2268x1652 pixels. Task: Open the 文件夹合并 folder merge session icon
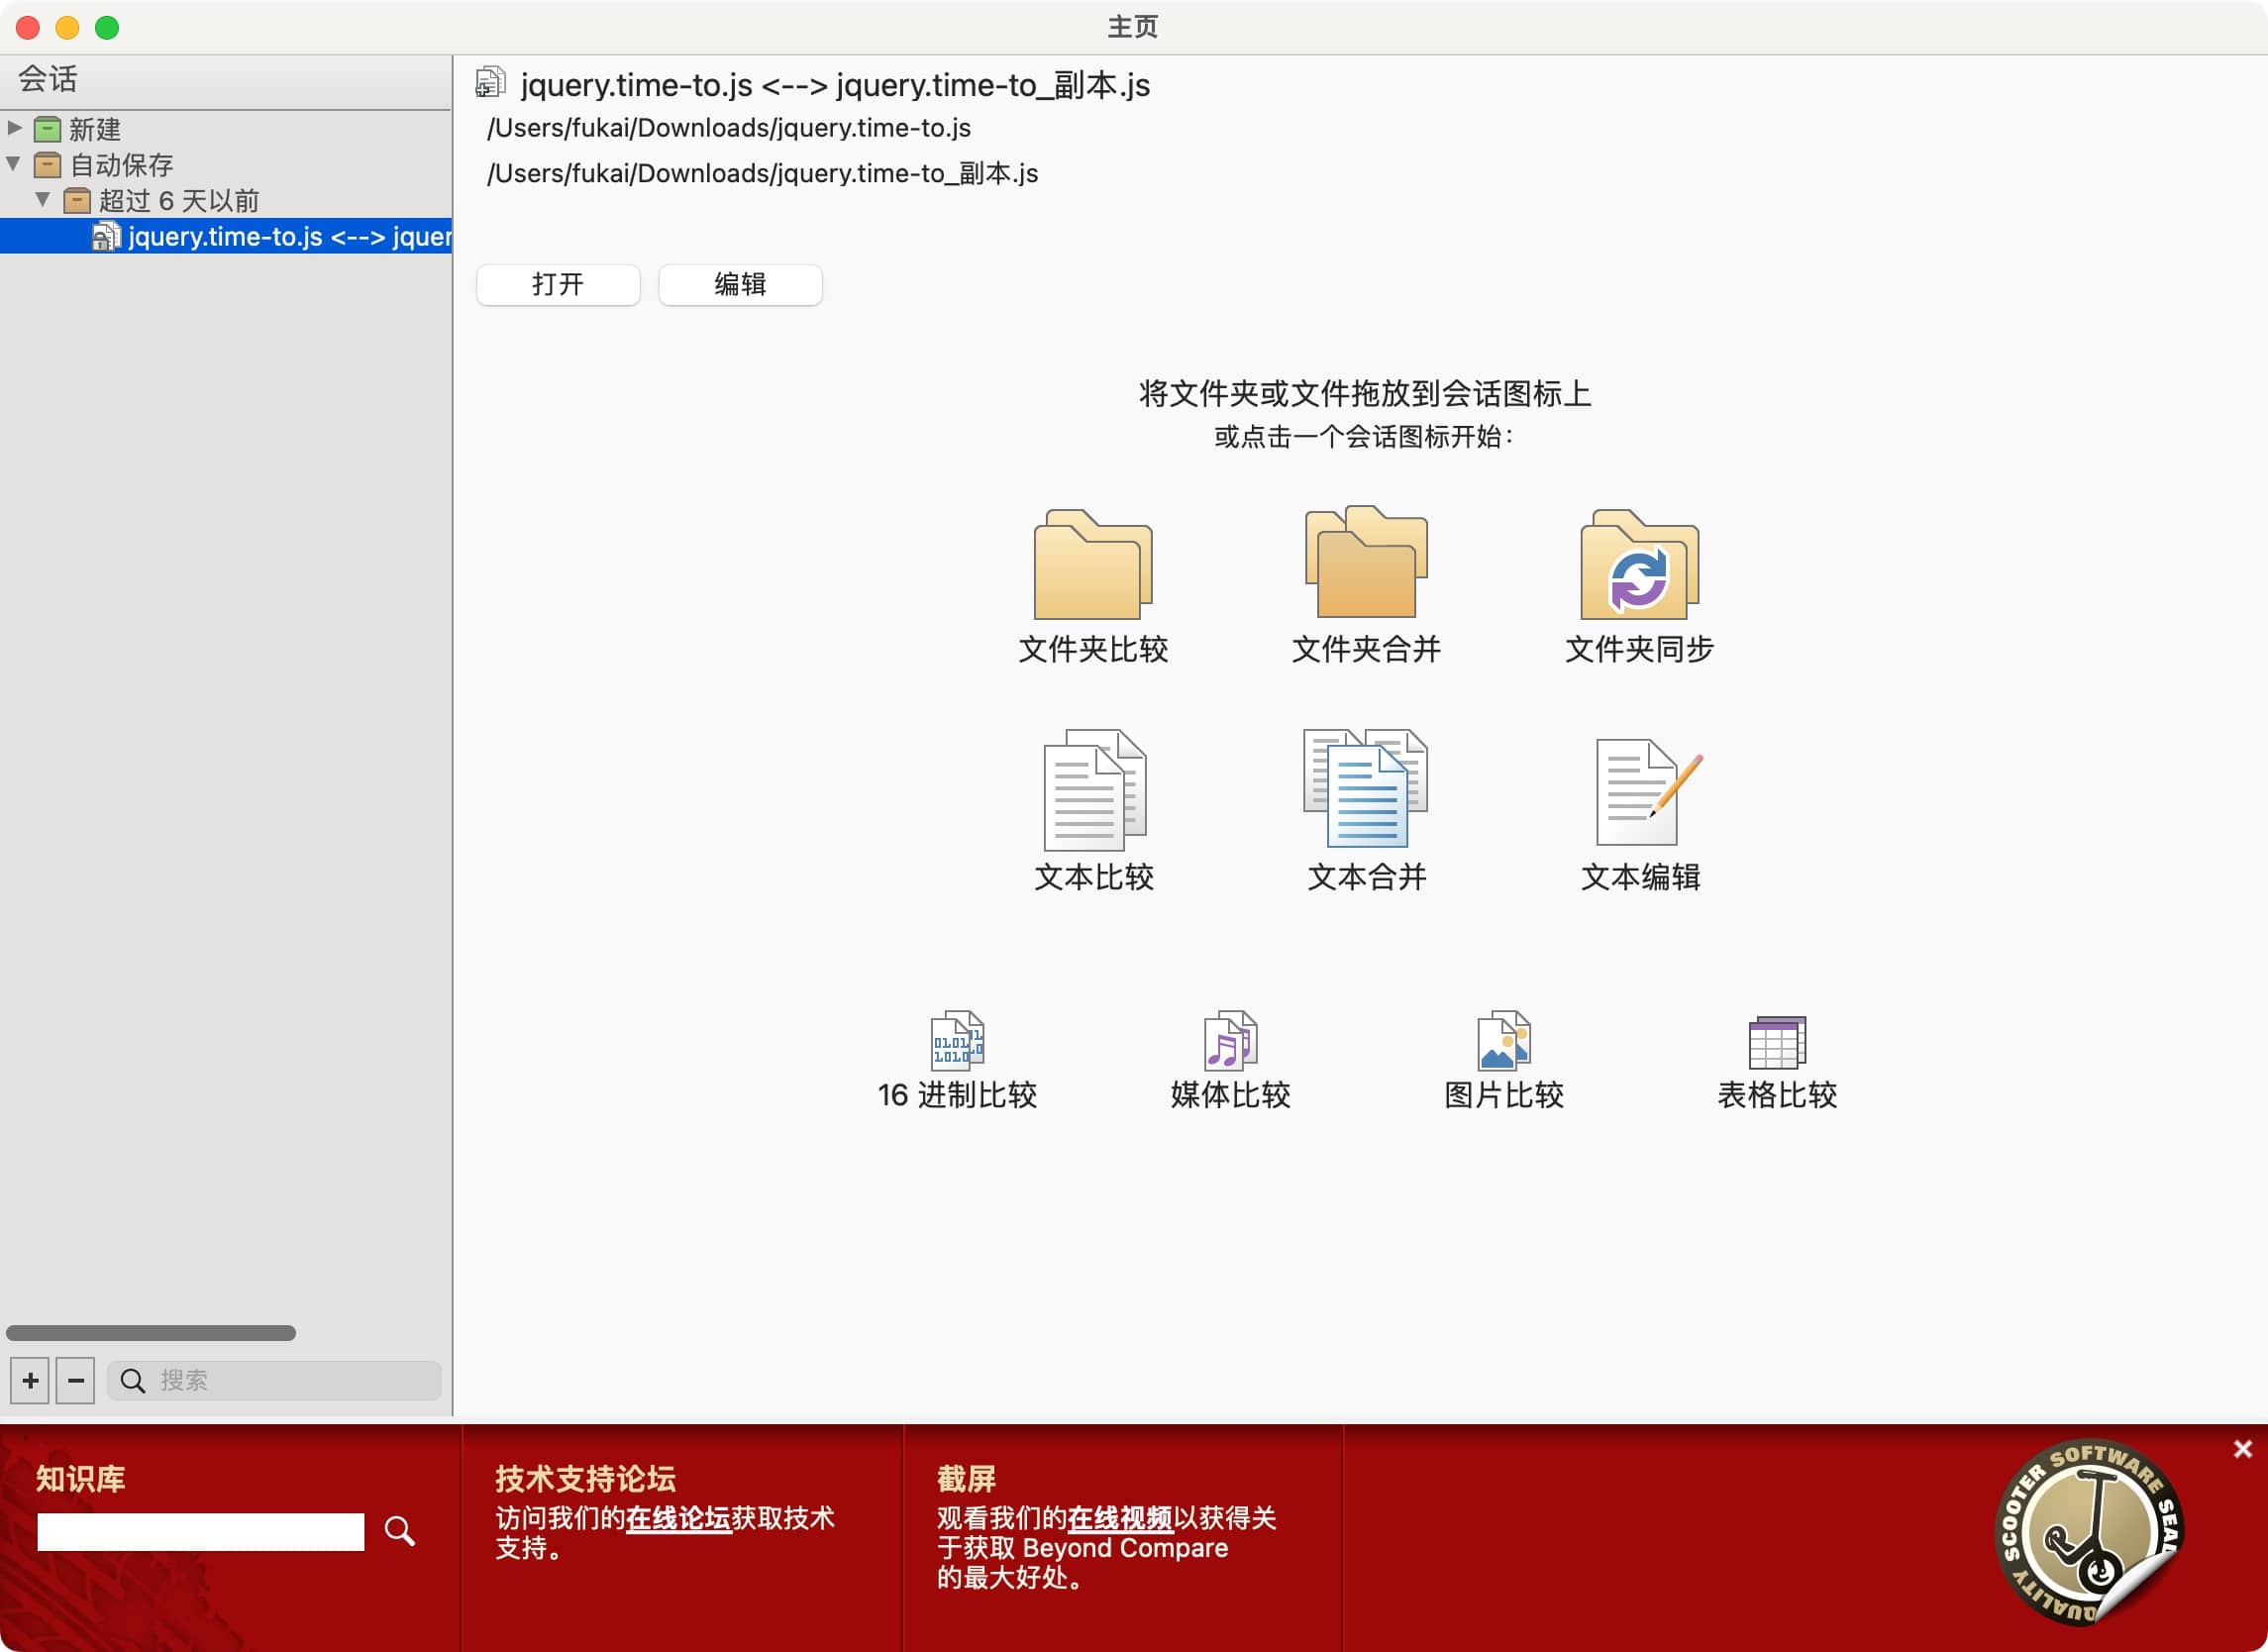pos(1365,563)
